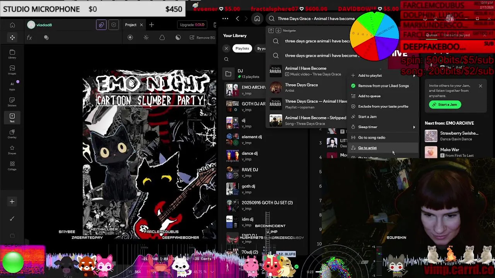This screenshot has height=278, width=495.
Task: Open the Overlay panel
Action: [x=12, y=134]
